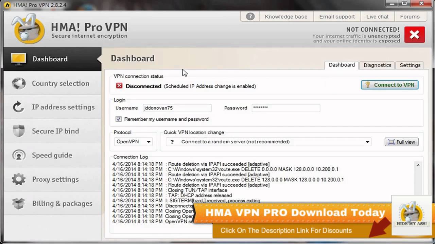Image resolution: width=435 pixels, height=244 pixels.
Task: Click the question mark random server icon
Action: (x=172, y=142)
